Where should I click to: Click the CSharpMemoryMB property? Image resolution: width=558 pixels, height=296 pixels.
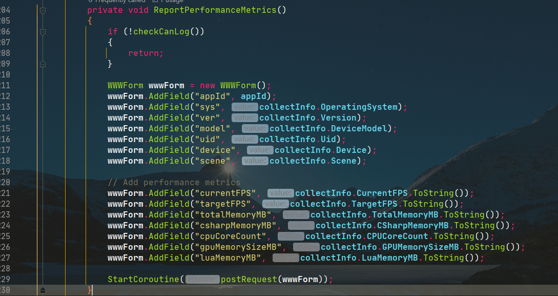tap(413, 226)
